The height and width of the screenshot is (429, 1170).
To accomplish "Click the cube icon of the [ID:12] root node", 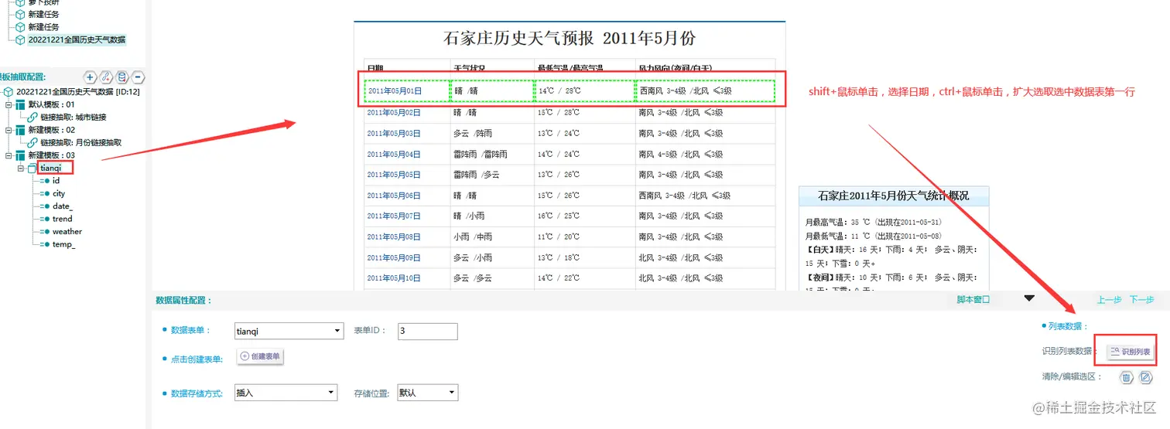I will click(x=8, y=92).
